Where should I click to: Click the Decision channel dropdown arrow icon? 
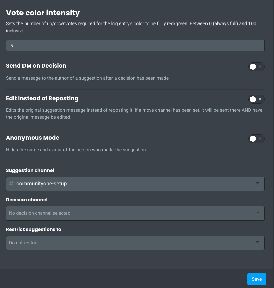click(x=258, y=213)
